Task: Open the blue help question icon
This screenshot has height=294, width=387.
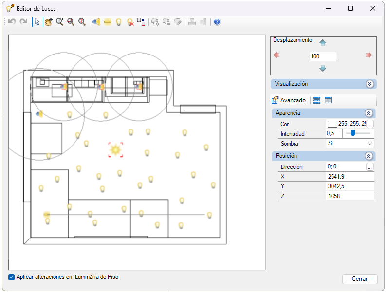Action: click(x=217, y=22)
